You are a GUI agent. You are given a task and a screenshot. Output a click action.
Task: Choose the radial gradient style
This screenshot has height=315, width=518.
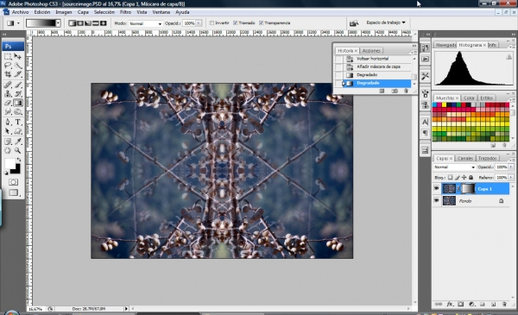(80, 23)
